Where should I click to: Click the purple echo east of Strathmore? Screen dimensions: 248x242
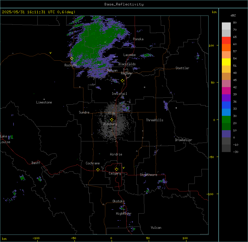[163, 181]
